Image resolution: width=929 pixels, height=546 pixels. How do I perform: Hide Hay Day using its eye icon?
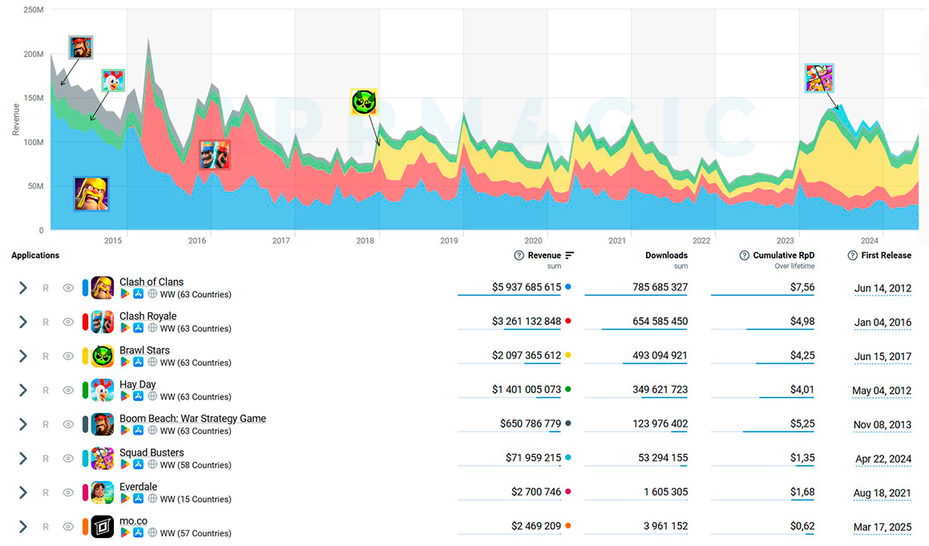(68, 390)
